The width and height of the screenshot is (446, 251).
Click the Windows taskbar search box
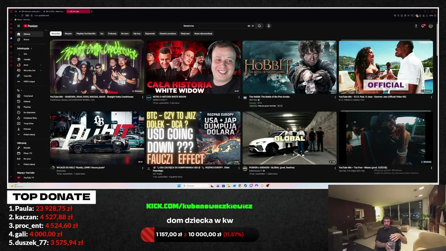click(196, 186)
